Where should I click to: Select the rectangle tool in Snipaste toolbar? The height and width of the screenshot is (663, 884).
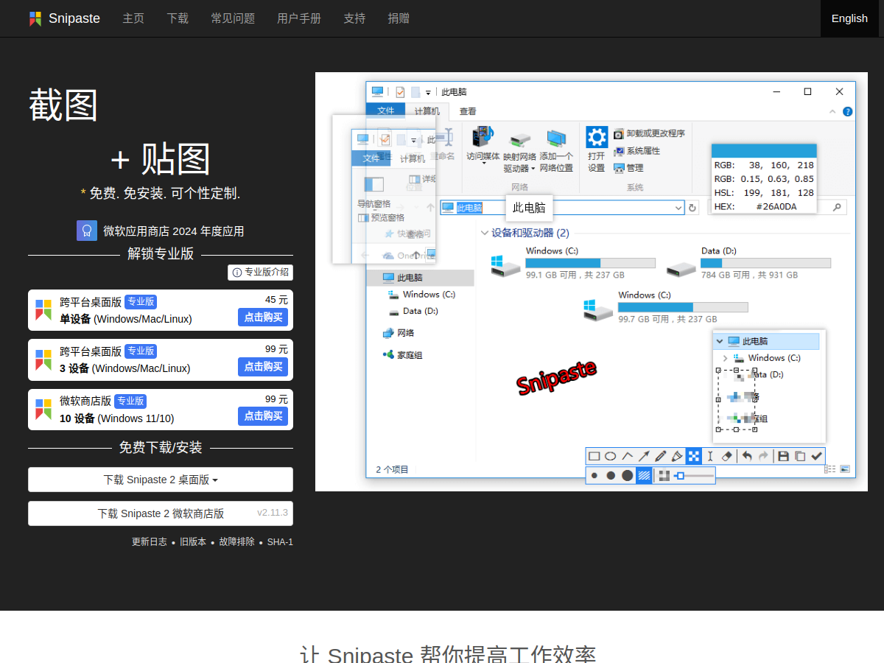coord(594,456)
